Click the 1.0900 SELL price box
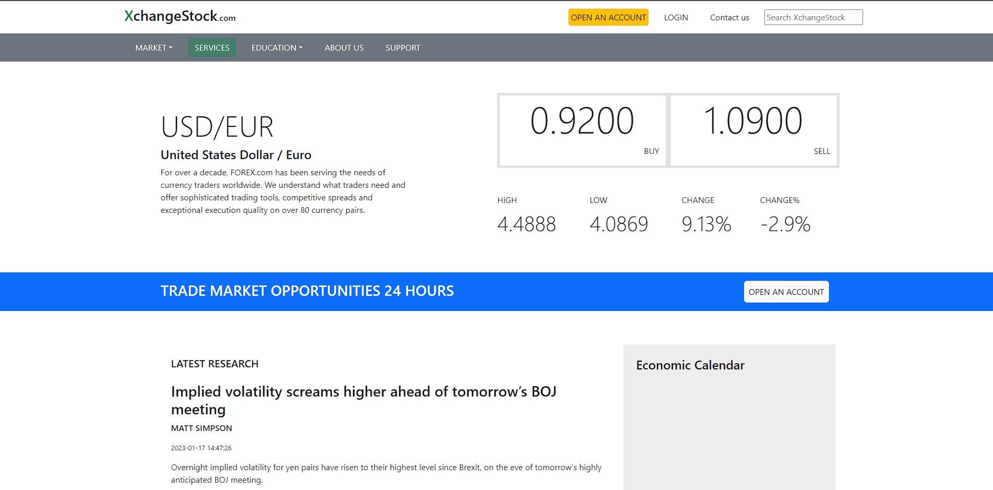993x490 pixels. (x=753, y=130)
